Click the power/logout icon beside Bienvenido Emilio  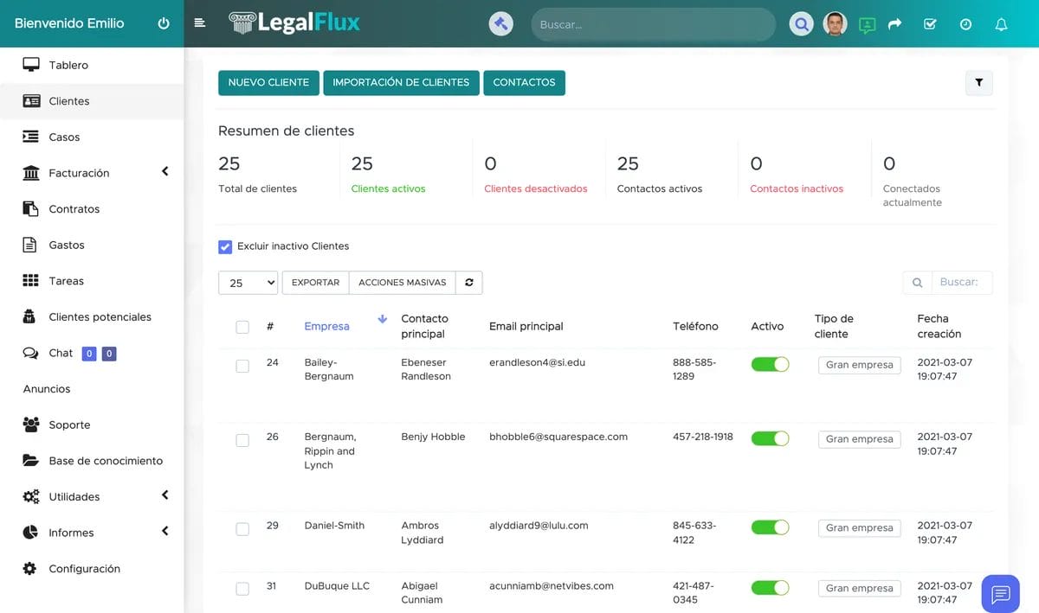point(164,23)
